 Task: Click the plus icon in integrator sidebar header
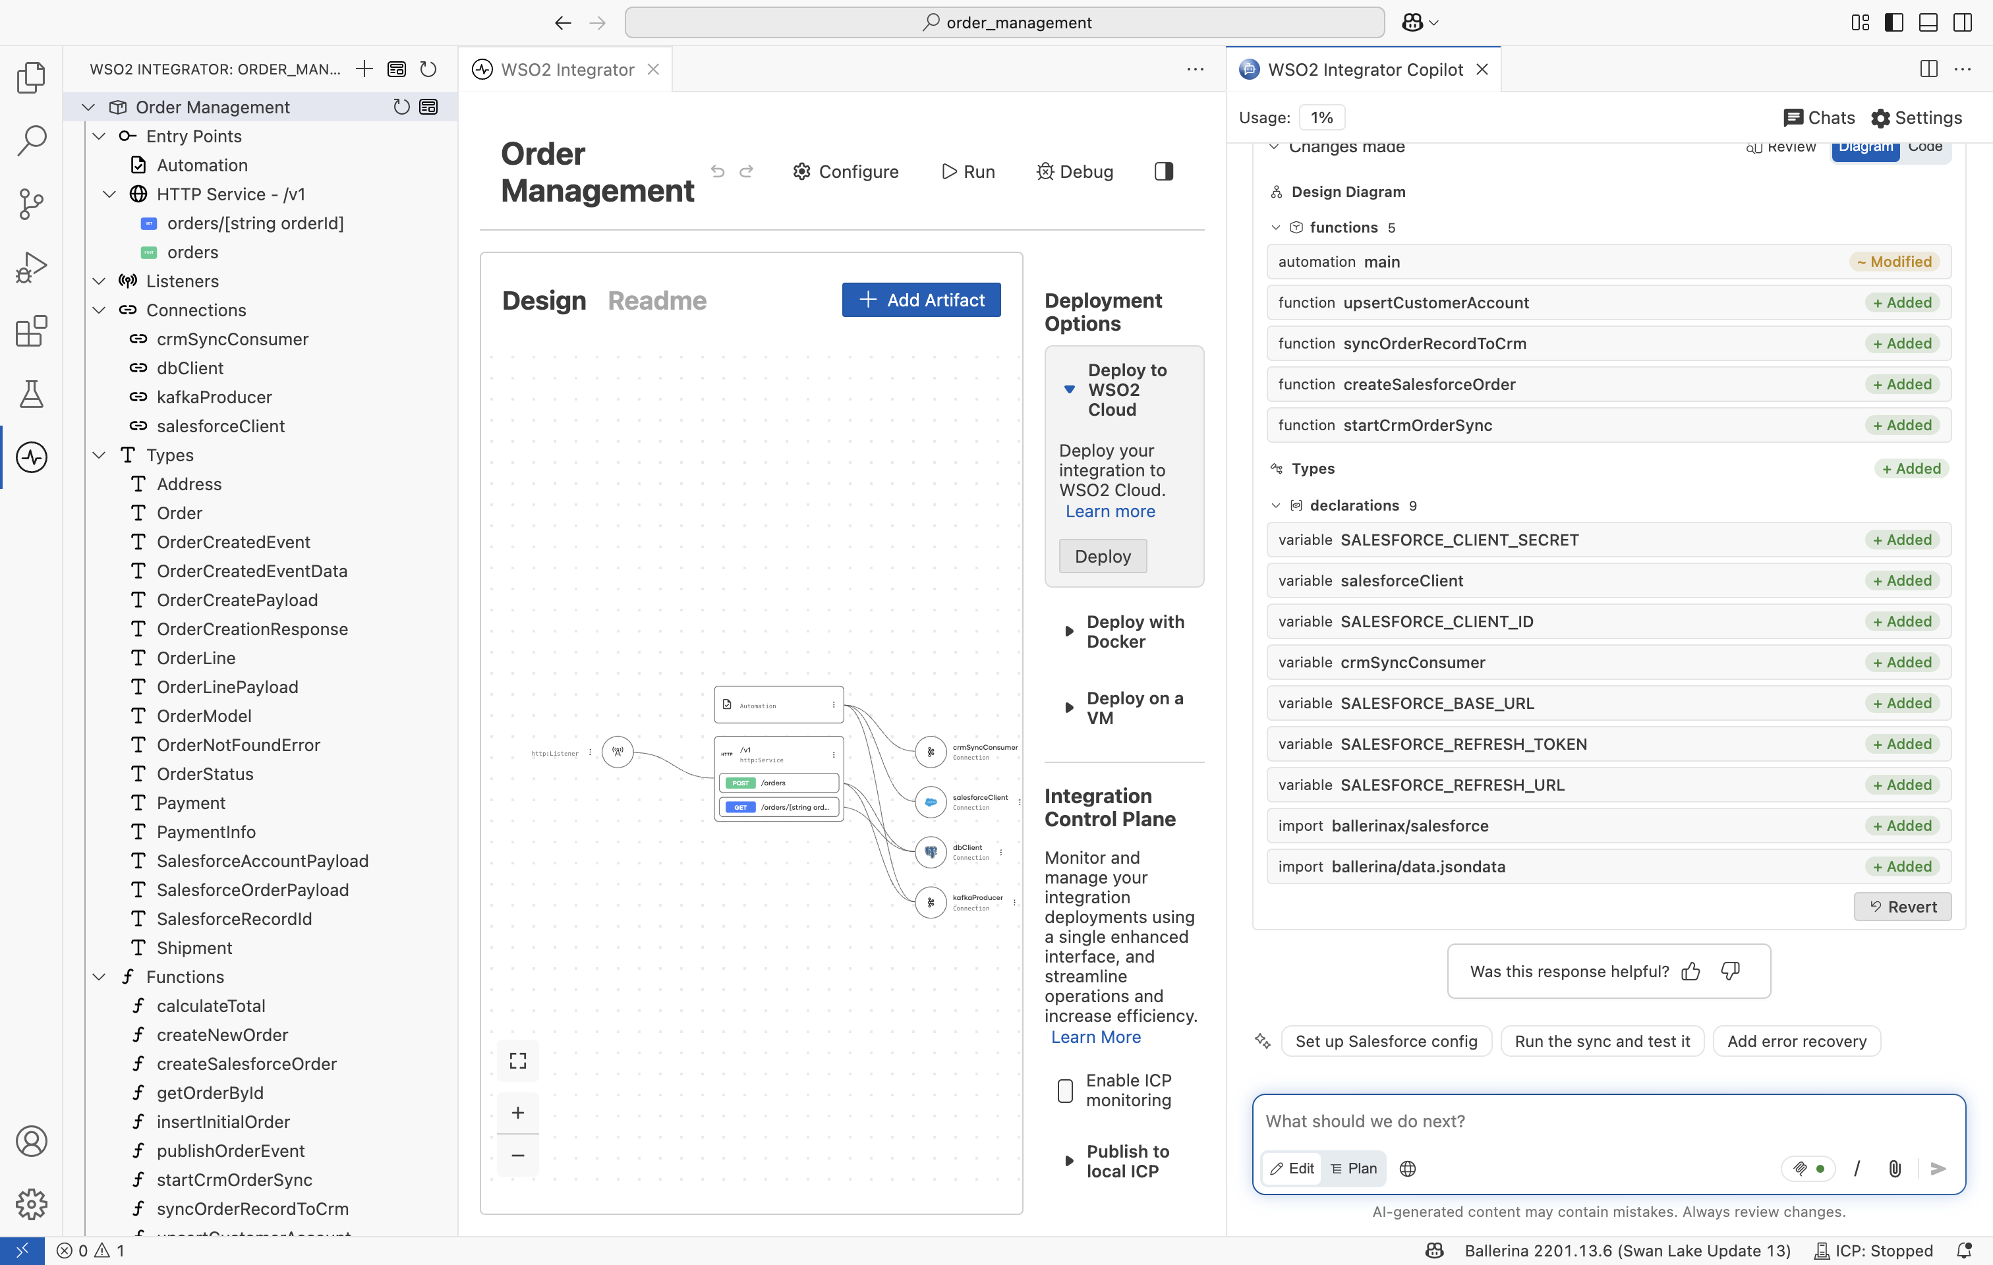coord(364,69)
